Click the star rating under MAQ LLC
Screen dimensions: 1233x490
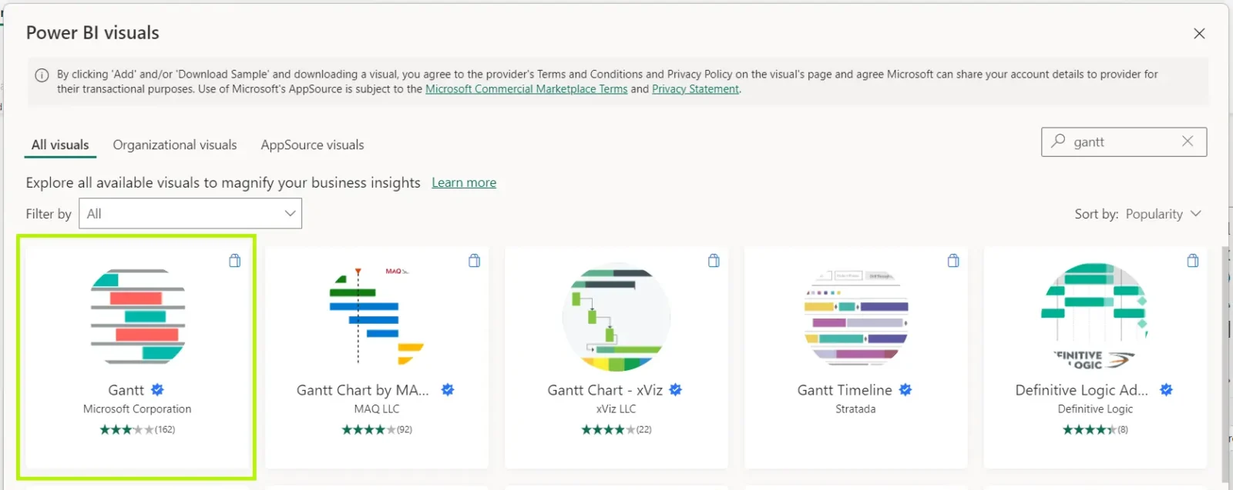pos(377,430)
